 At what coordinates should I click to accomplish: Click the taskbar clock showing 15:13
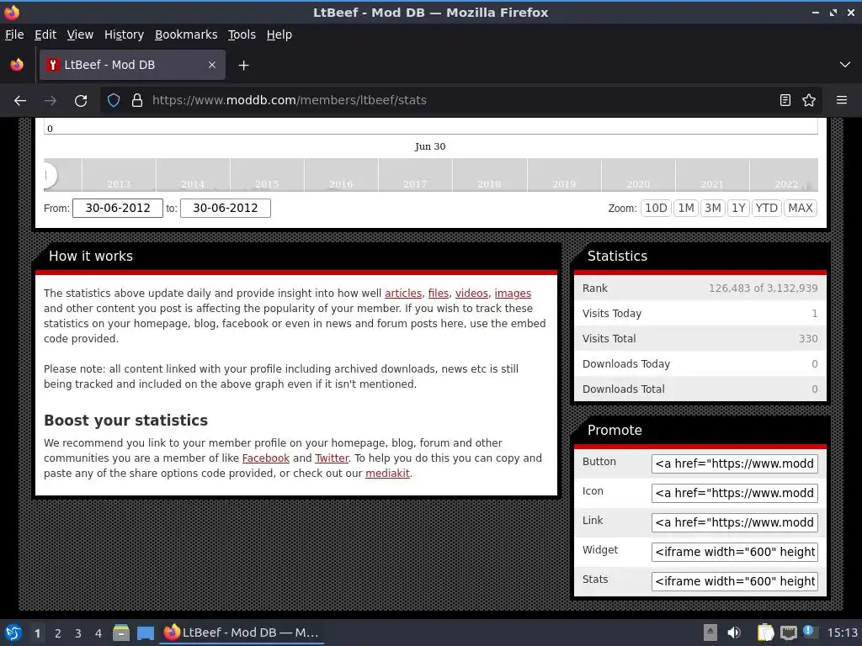pos(842,633)
